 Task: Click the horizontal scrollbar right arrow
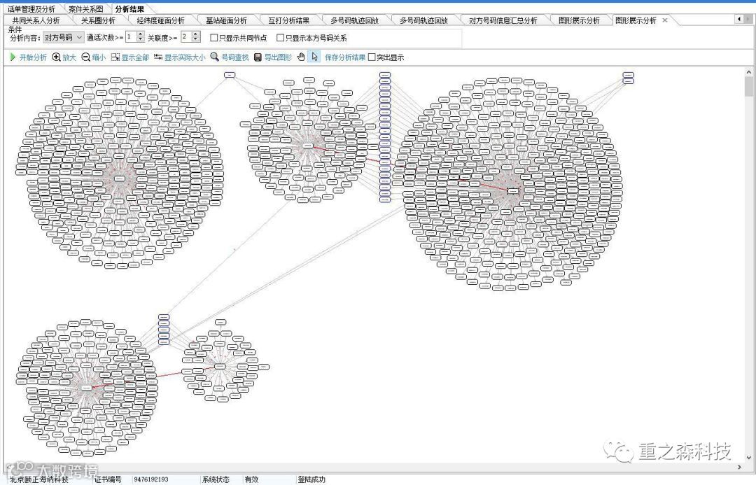[740, 467]
